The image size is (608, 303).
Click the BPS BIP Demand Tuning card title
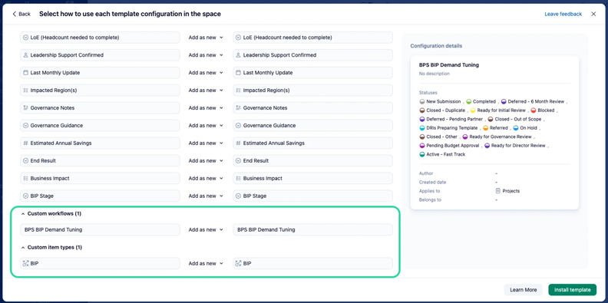448,65
